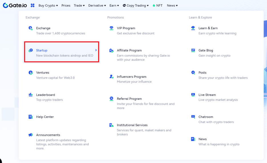Image resolution: width=267 pixels, height=163 pixels.
Task: Open Live Stream link
Action: tap(207, 95)
